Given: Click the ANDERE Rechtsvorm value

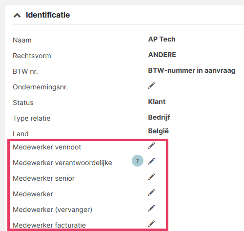Looking at the screenshot, I should tap(162, 55).
